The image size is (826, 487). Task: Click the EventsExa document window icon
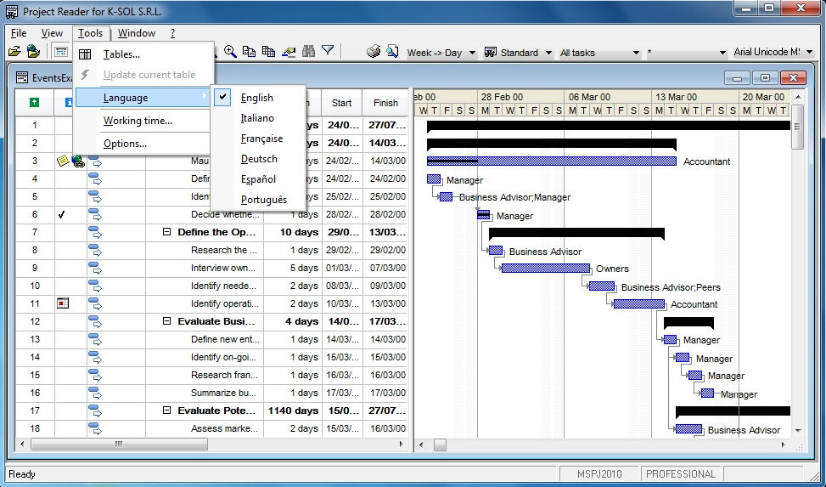tap(22, 77)
